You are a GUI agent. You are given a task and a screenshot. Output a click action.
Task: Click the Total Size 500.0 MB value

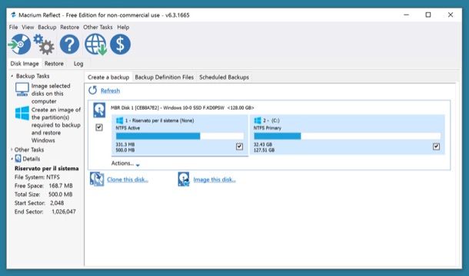61,194
